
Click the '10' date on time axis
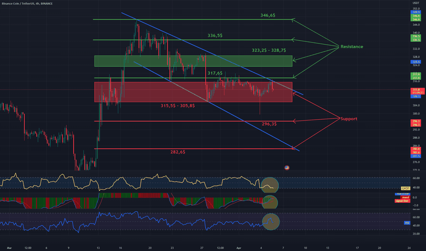coord(305,248)
